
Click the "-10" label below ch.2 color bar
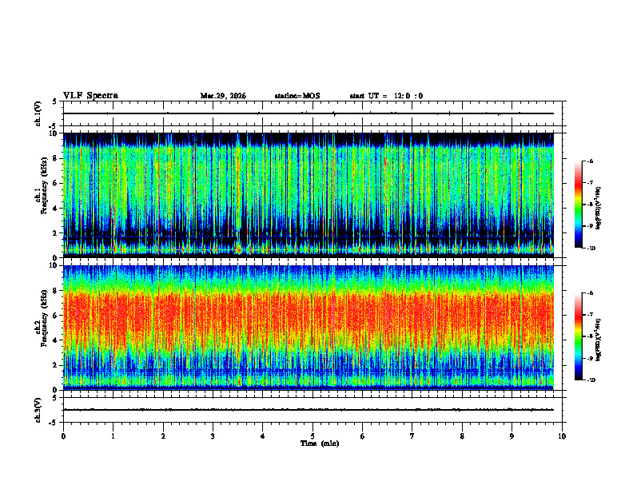[x=591, y=380]
